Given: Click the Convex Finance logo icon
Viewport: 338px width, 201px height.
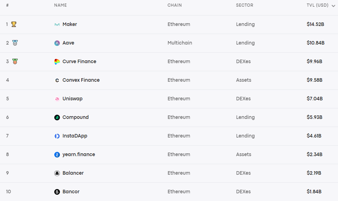Looking at the screenshot, I should click(x=57, y=80).
